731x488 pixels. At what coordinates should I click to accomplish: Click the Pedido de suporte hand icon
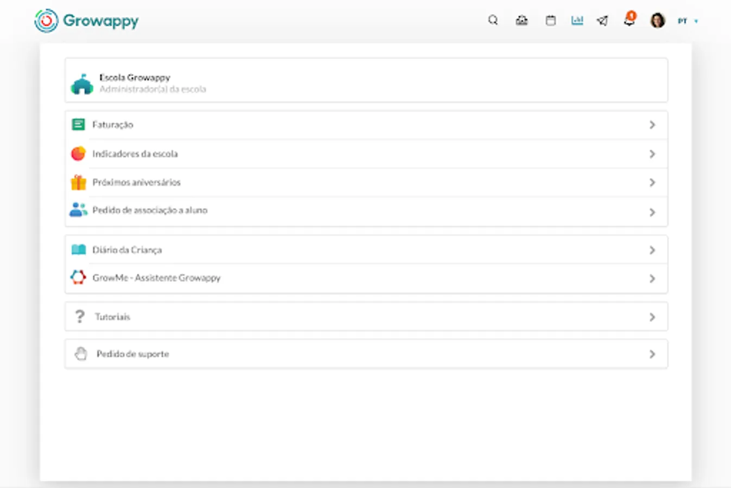point(81,354)
